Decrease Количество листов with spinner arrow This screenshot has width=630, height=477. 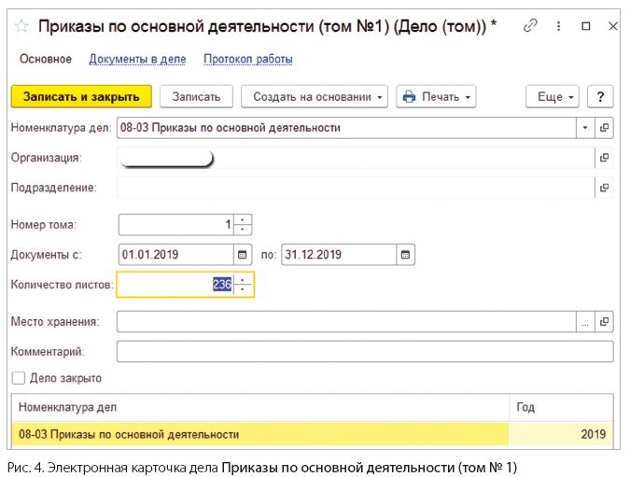pos(243,289)
